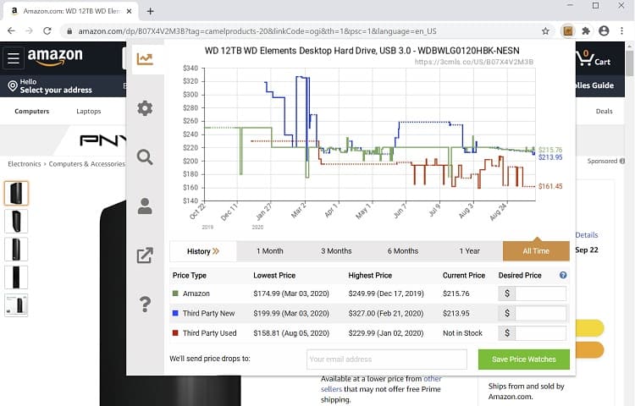Open the 3cmls.co short URL link
Screen dimensions: 635x406
[x=474, y=62]
